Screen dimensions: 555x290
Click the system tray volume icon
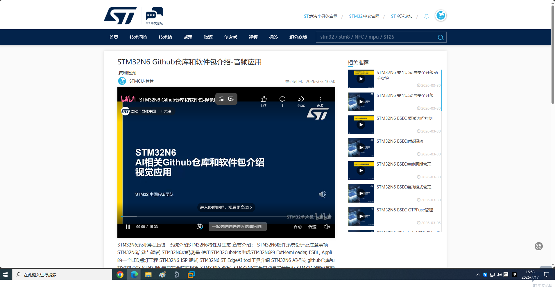pos(499,275)
